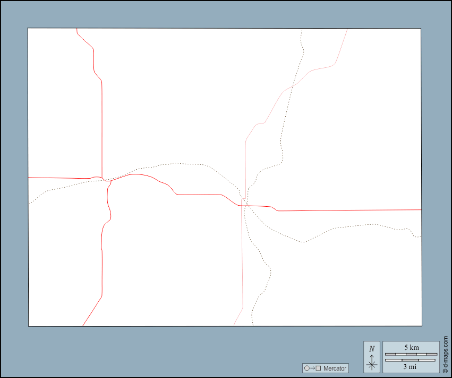Screen dimensions: 452x378
Task: Click the 3 mi scale bar
Action: coord(411,361)
